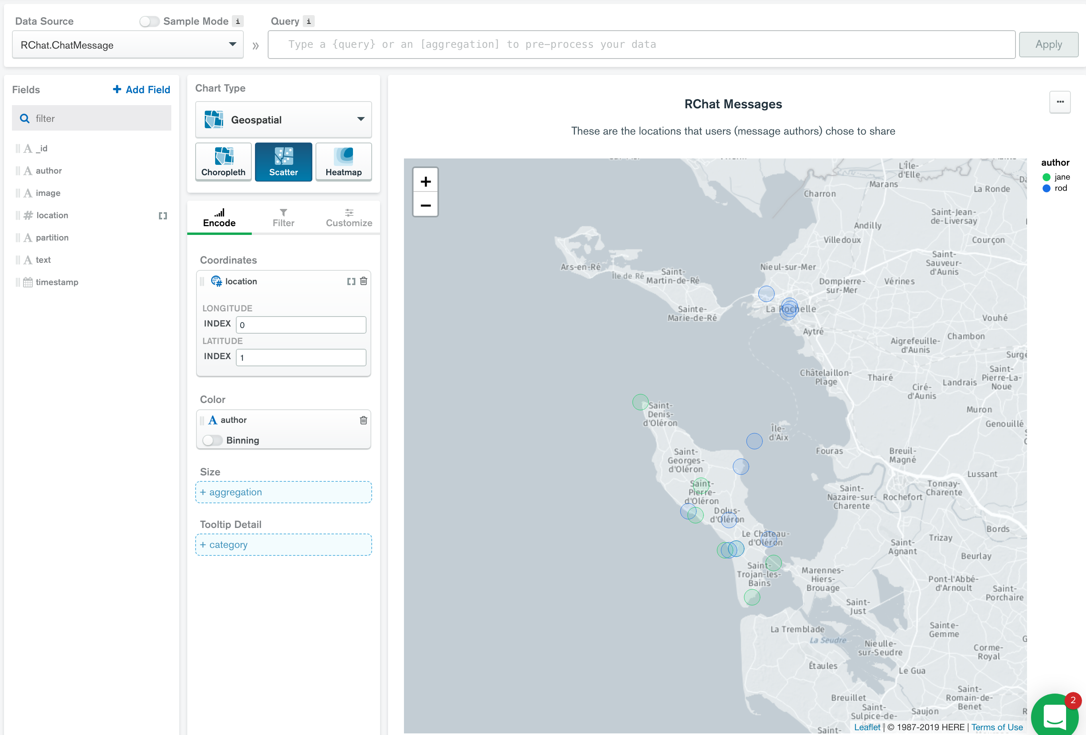Switch to the Filter tab

283,217
